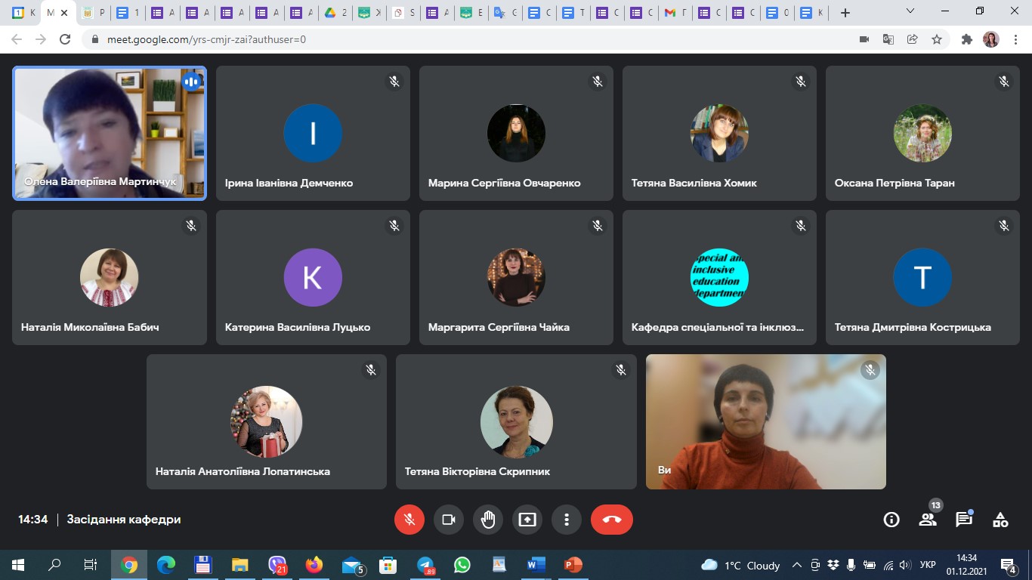Expand the Chrome tab search chevron
This screenshot has height=580, width=1032.
[910, 12]
